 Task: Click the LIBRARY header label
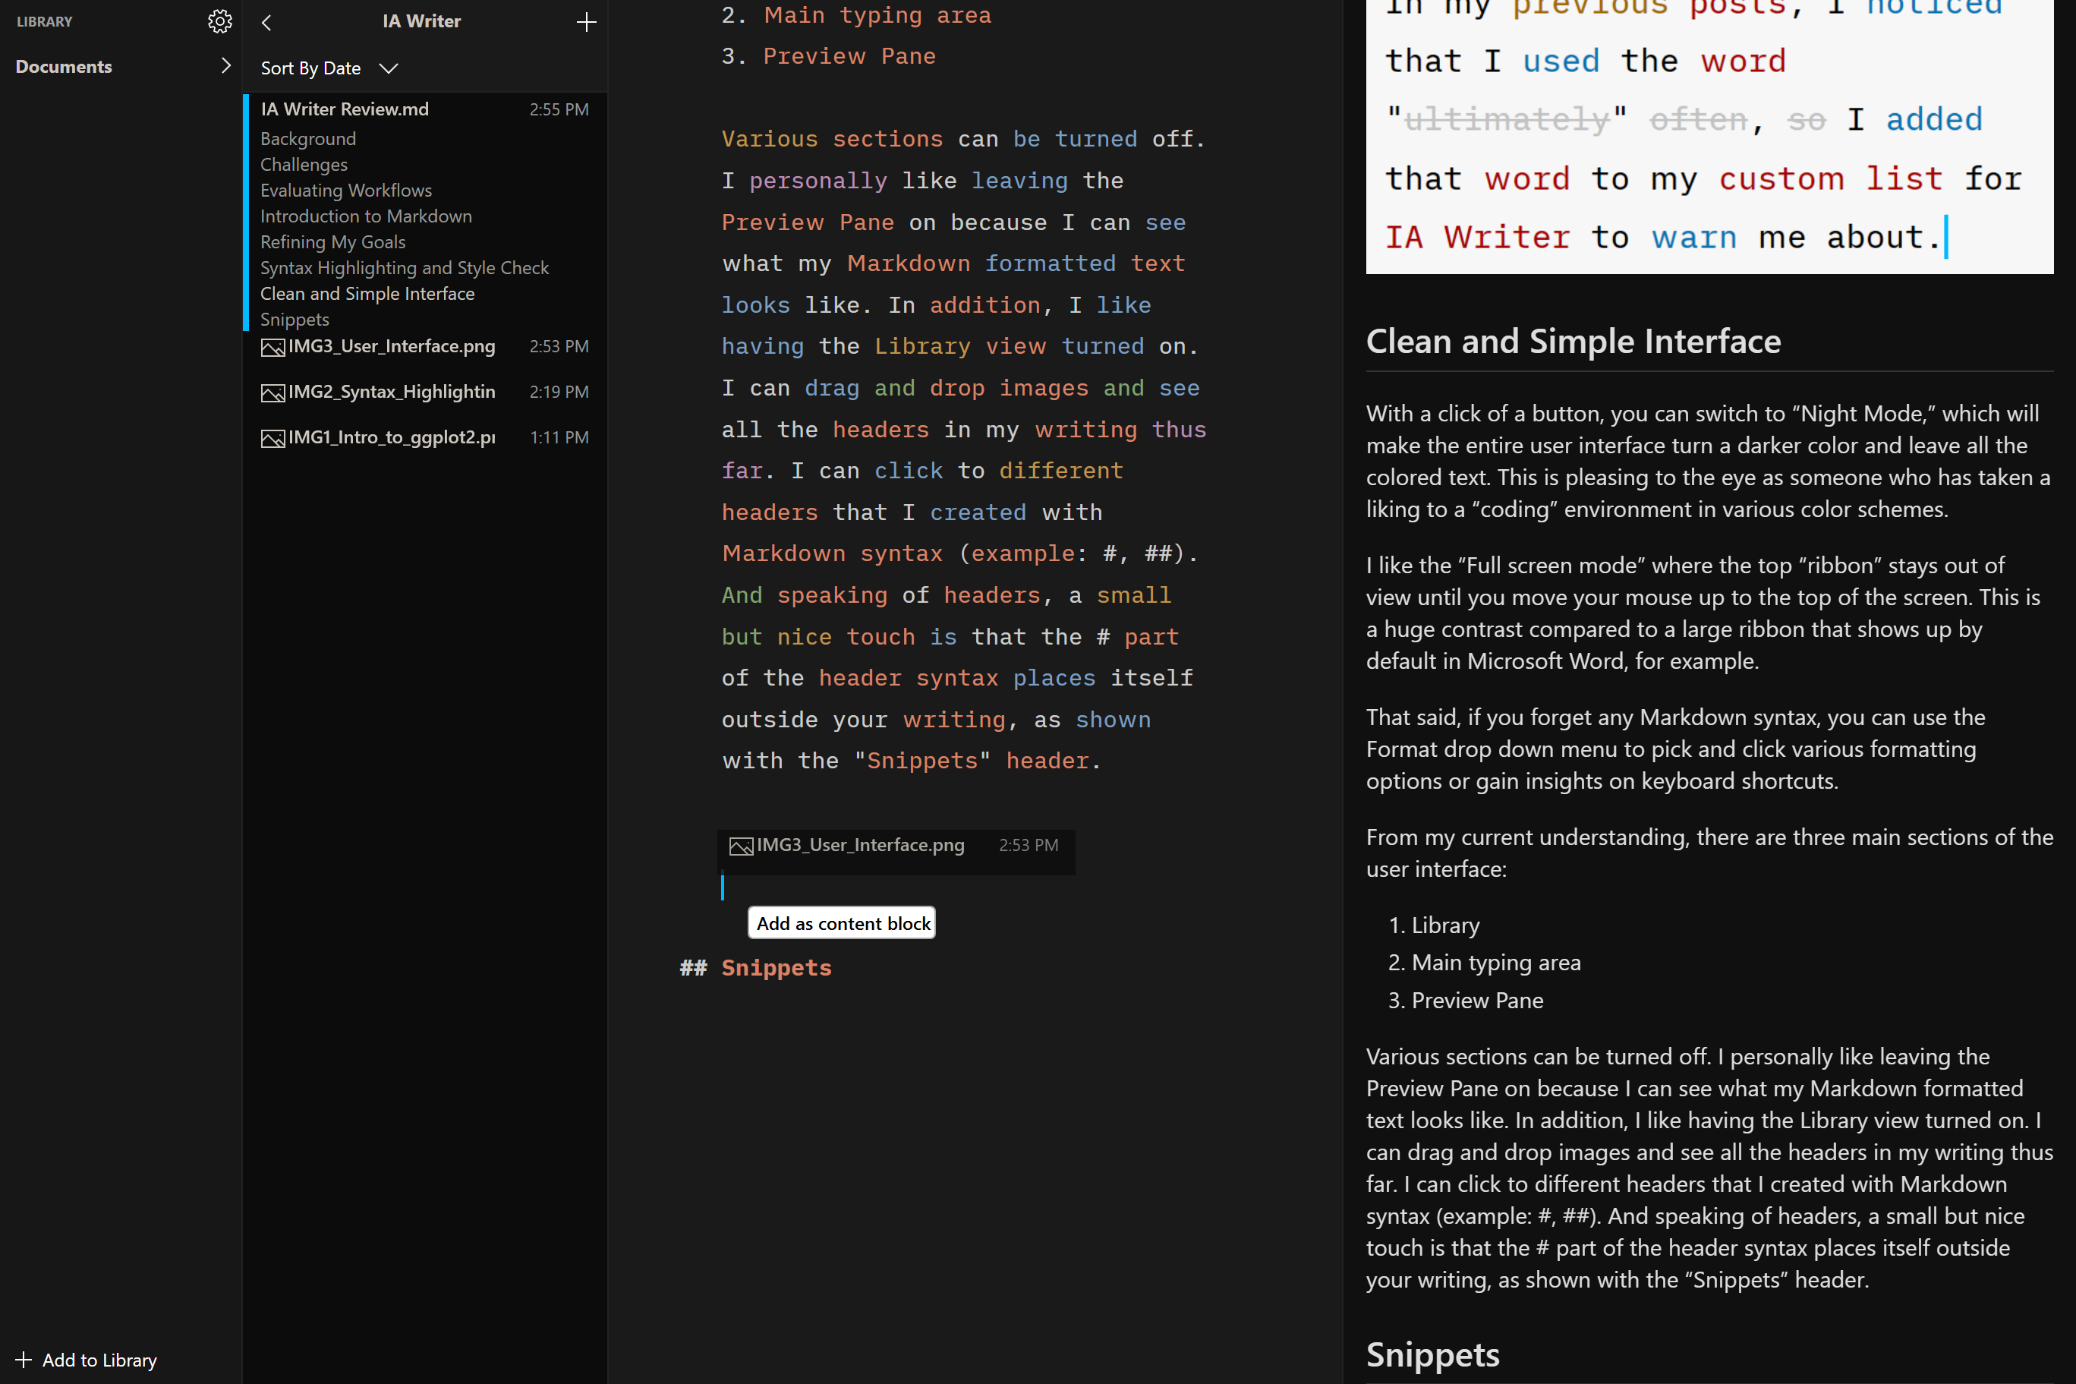click(44, 21)
